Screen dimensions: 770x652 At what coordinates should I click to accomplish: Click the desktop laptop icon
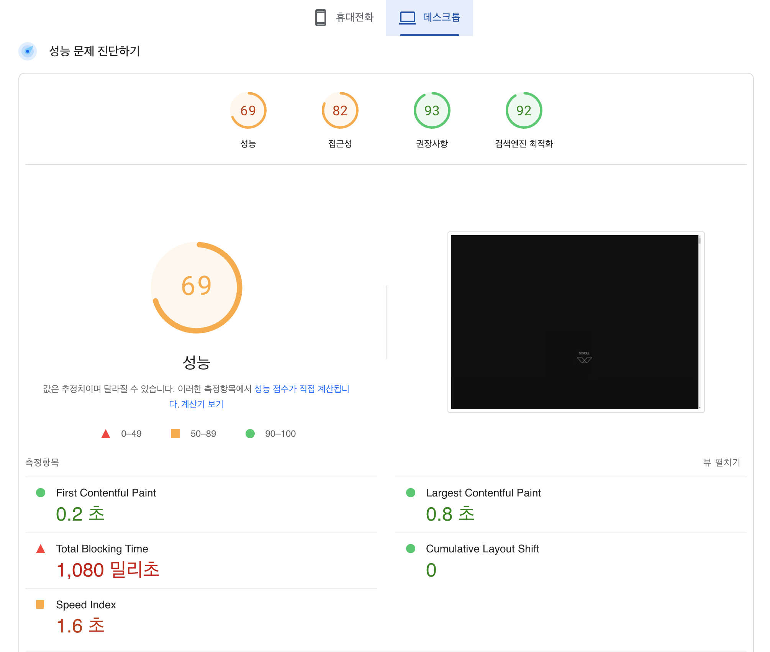407,18
